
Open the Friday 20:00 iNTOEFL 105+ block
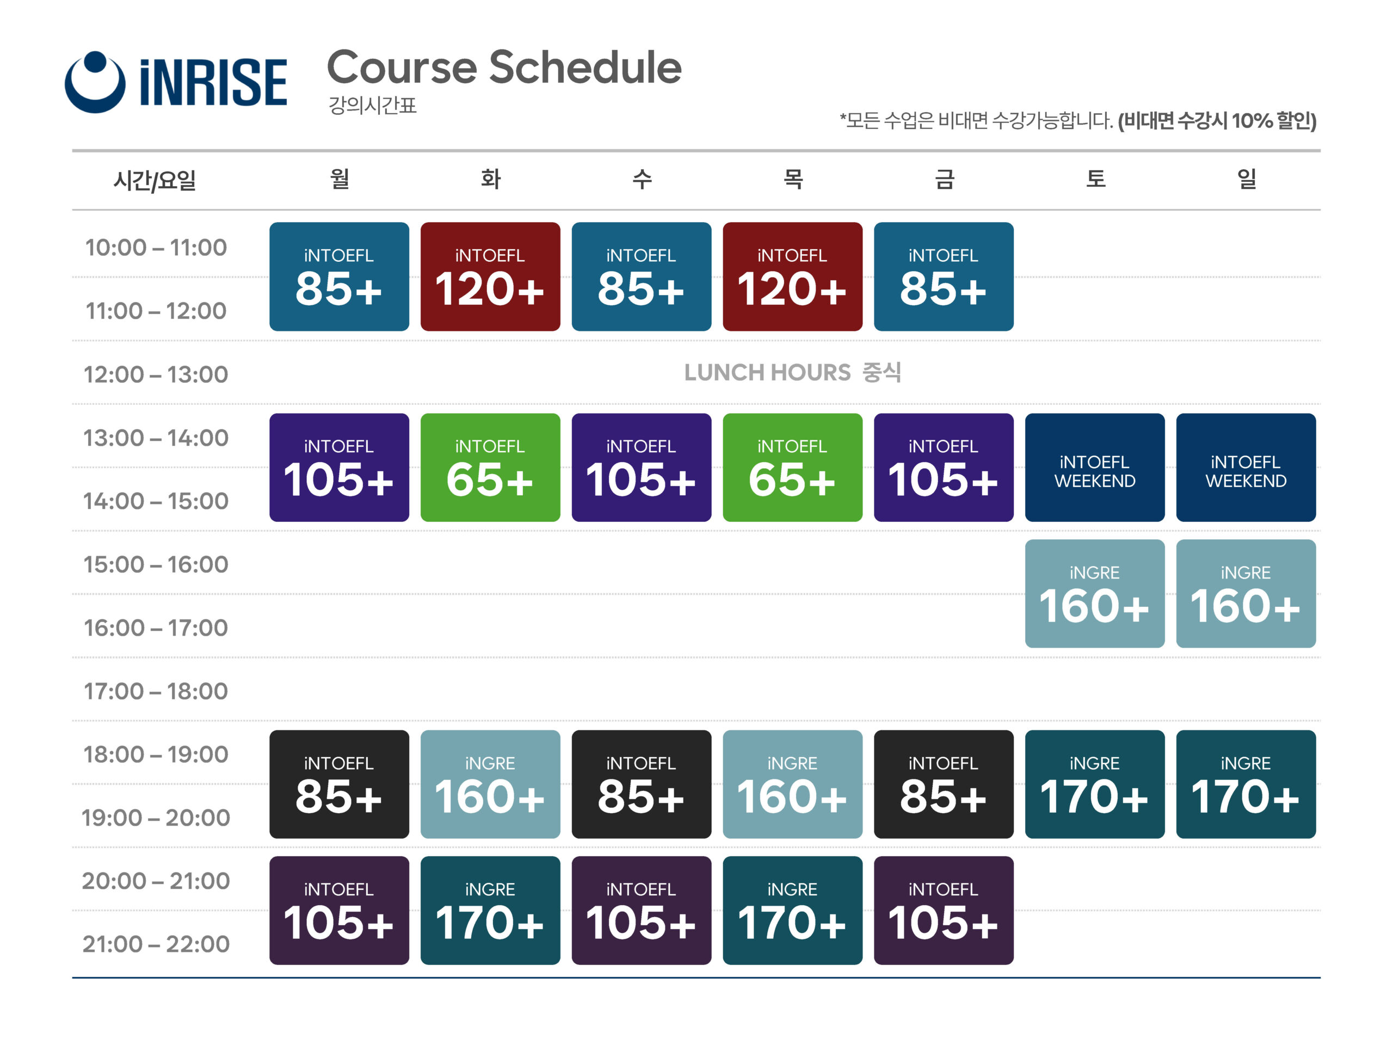[x=944, y=910]
